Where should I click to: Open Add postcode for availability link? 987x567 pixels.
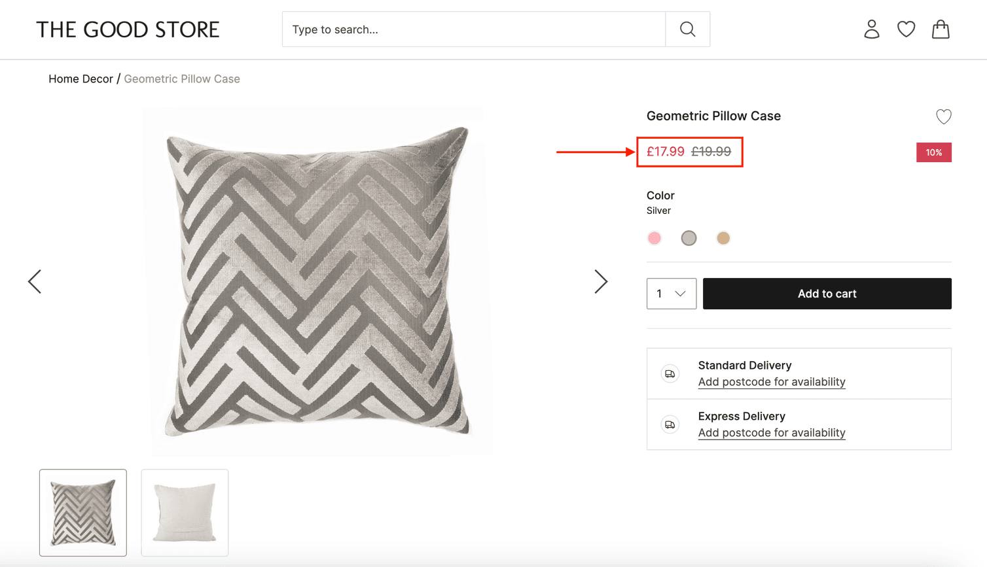[772, 382]
